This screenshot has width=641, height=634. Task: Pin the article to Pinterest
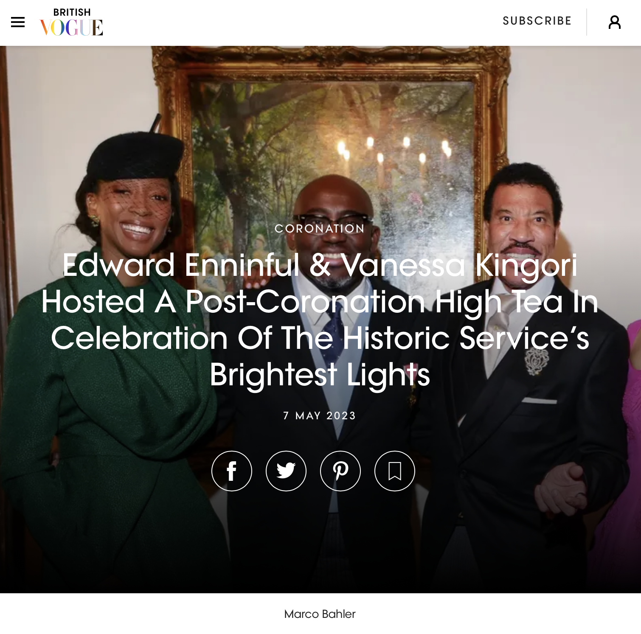(340, 471)
